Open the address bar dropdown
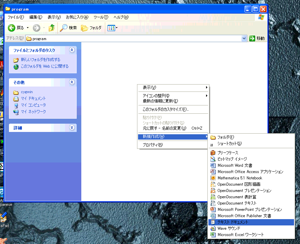Screen dimensions: 300x244 coord(244,38)
